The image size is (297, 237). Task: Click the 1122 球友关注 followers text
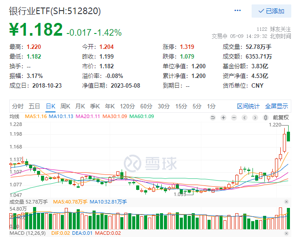point(274,29)
